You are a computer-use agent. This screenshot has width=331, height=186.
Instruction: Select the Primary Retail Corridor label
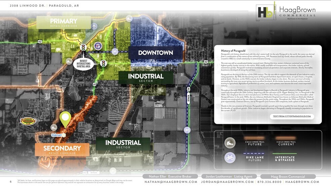tap(64, 22)
